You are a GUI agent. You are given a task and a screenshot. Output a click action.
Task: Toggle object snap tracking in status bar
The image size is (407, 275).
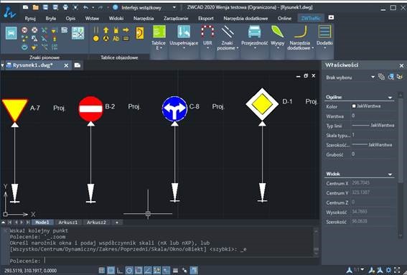click(148, 270)
